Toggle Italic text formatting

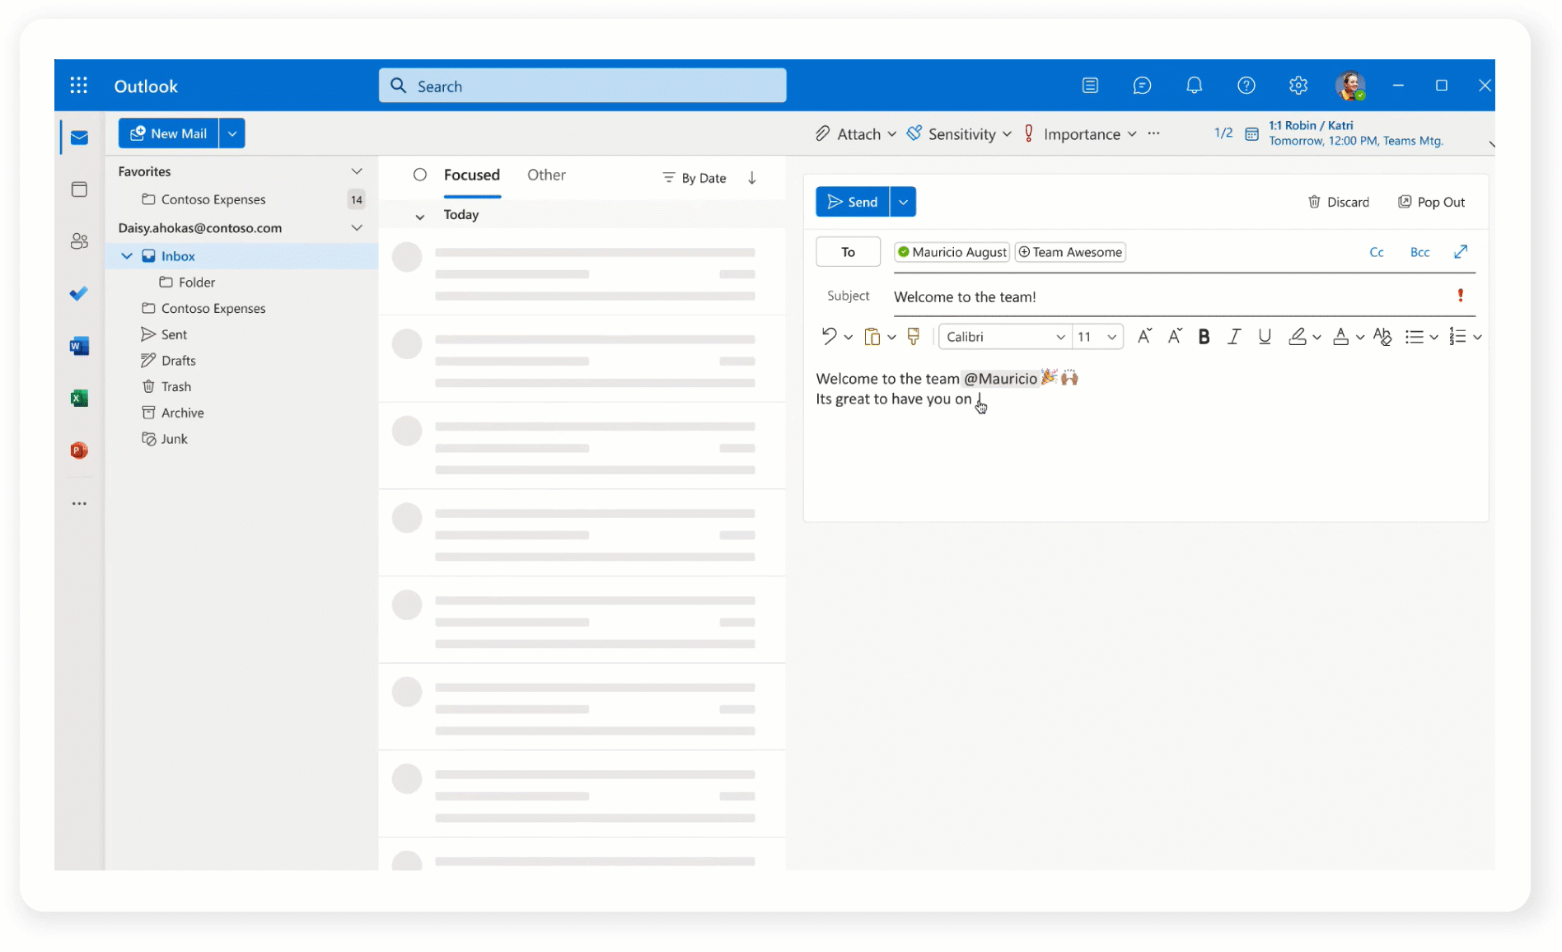tap(1233, 337)
